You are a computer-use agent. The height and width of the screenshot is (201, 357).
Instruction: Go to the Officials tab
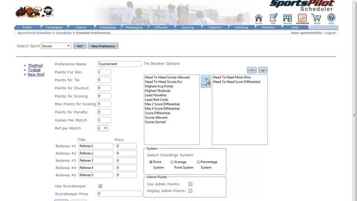161,27
